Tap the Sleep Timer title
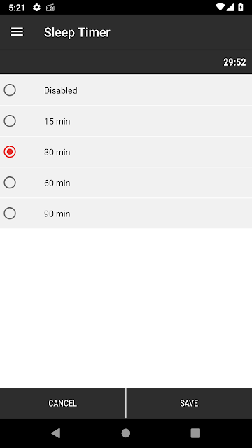Screen dimensions: 252x448 [77, 33]
